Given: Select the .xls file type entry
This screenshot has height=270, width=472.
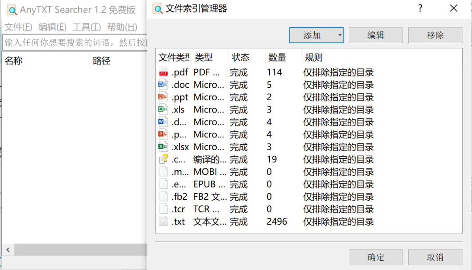Looking at the screenshot, I should point(178,109).
